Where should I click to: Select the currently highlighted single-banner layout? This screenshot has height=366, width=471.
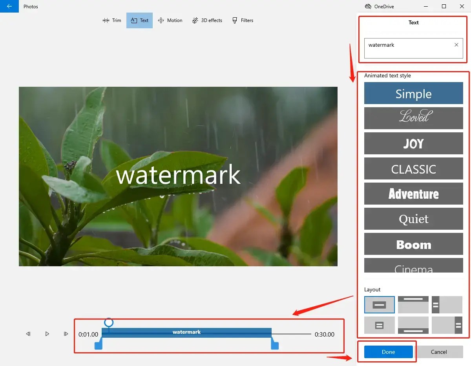point(379,305)
